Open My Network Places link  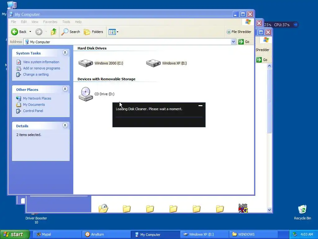37,98
